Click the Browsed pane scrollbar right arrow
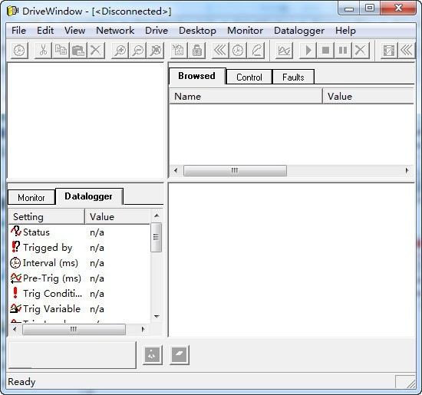This screenshot has height=395, width=422. tap(407, 170)
